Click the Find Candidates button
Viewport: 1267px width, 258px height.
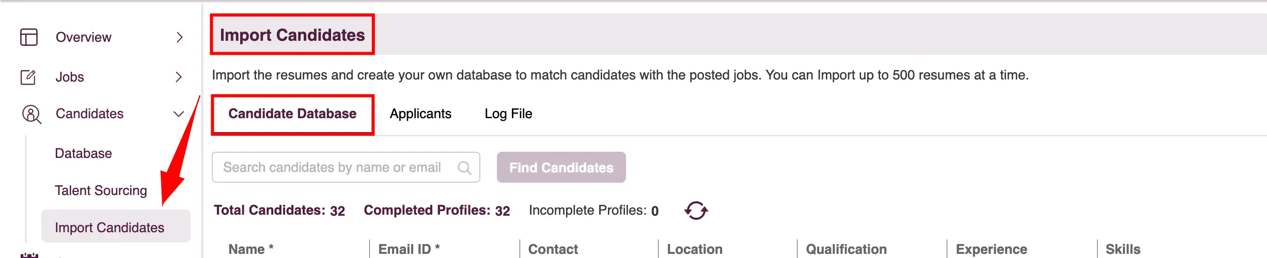(x=561, y=167)
